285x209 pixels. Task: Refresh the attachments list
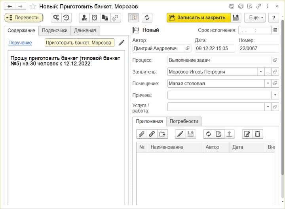[x=209, y=134]
